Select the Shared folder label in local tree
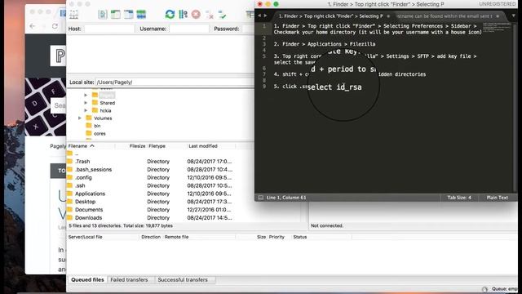Screen dimensions: 522x294 tap(107, 103)
